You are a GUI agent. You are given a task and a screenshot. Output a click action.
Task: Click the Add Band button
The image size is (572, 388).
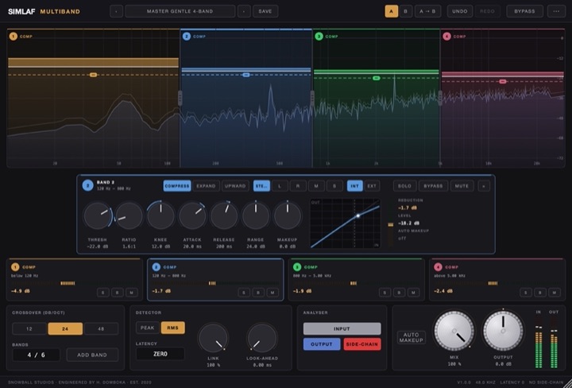coord(92,355)
